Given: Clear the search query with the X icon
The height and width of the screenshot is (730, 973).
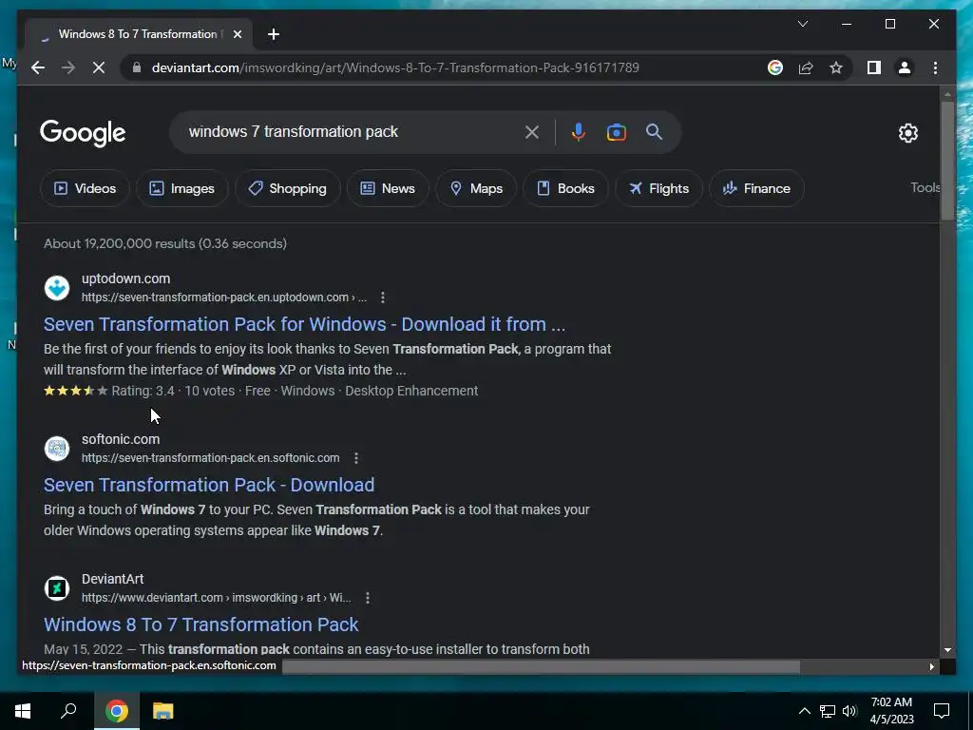Looking at the screenshot, I should pos(532,132).
